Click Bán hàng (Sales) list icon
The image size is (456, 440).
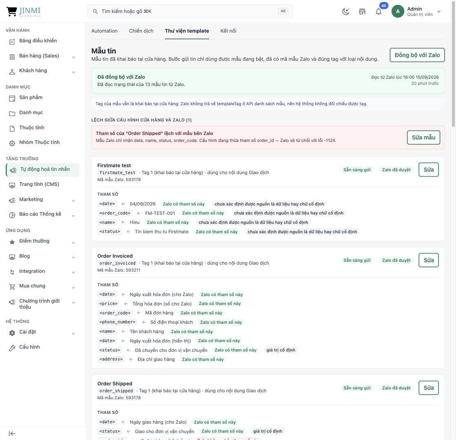coord(12,57)
